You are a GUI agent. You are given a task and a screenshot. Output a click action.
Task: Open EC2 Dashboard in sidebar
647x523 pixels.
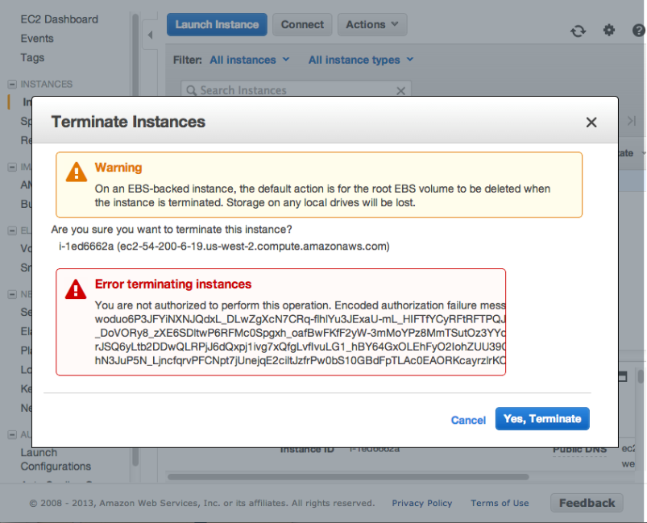[x=60, y=19]
